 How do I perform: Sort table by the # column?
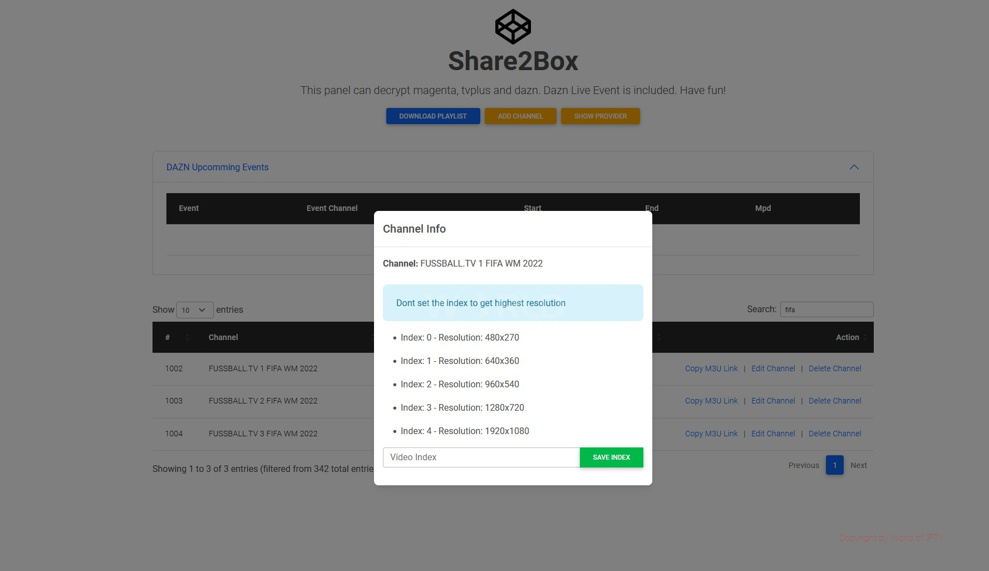tap(168, 337)
